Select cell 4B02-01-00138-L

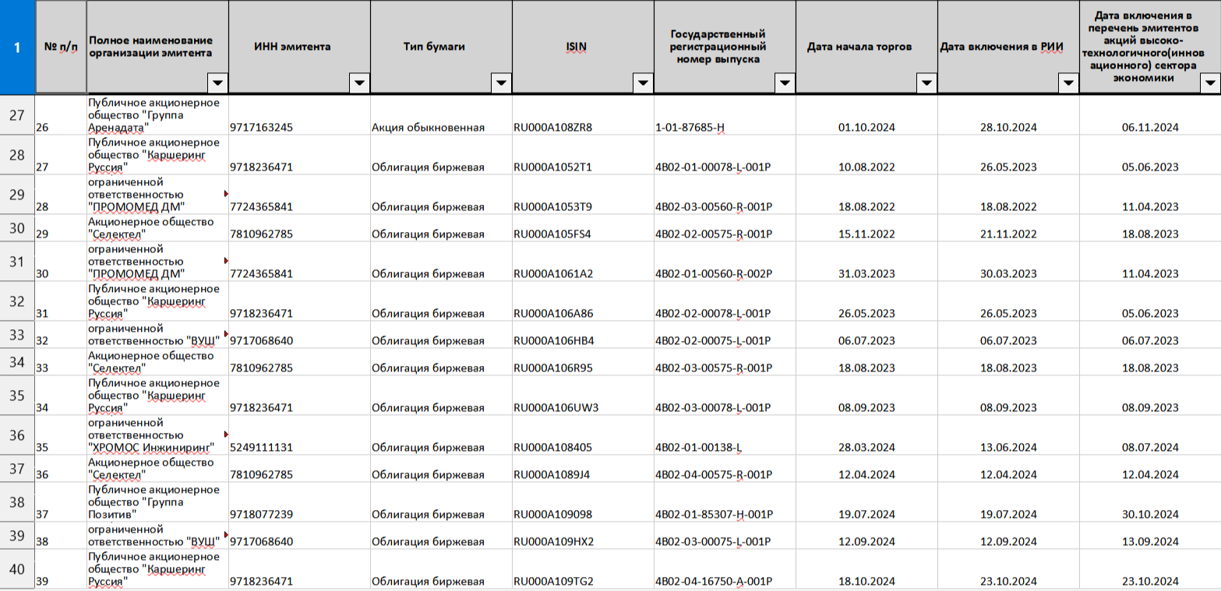pos(725,435)
